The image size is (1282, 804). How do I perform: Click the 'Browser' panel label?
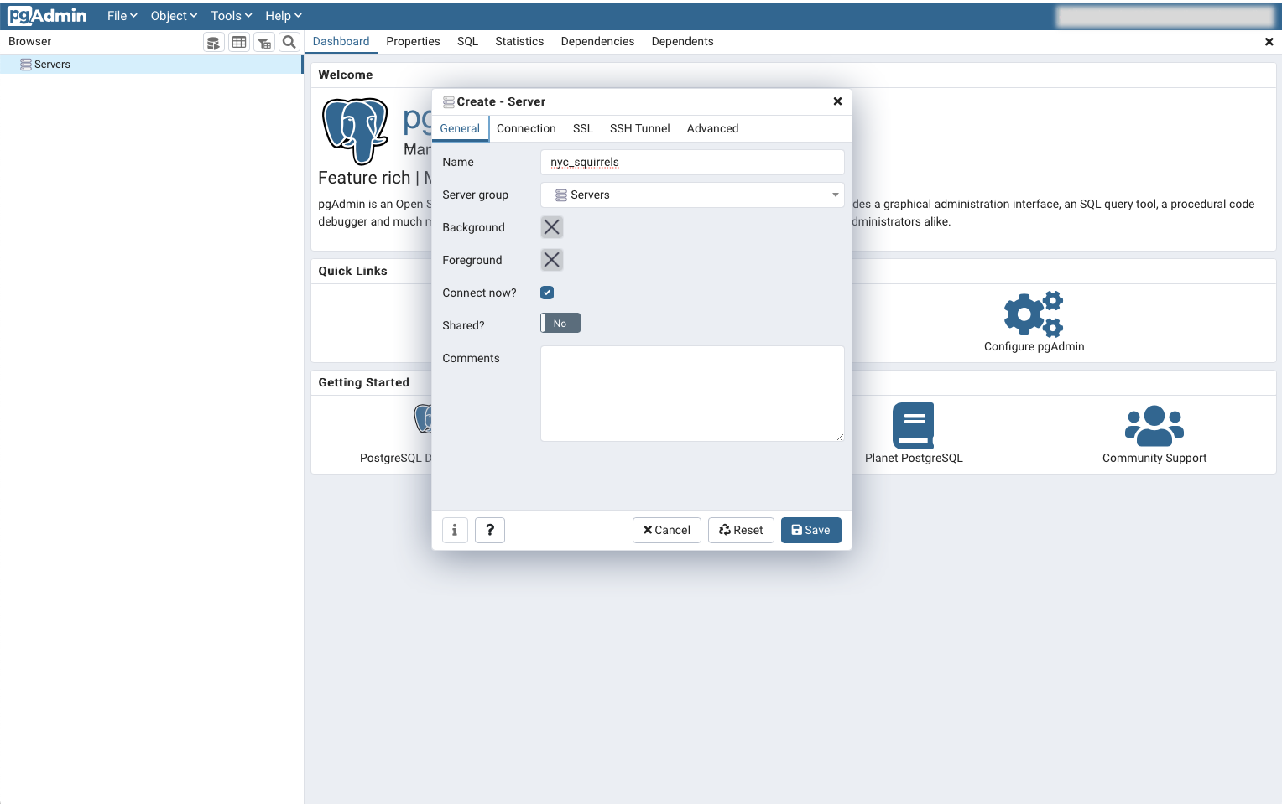(x=29, y=42)
